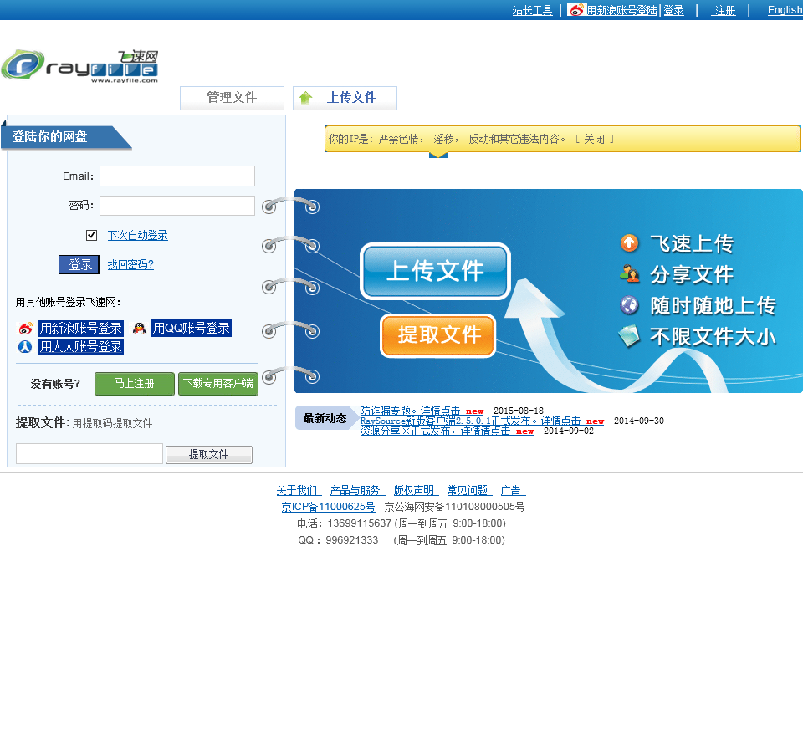Image resolution: width=803 pixels, height=730 pixels.
Task: Click the Renren account icon
Action: pyautogui.click(x=25, y=346)
